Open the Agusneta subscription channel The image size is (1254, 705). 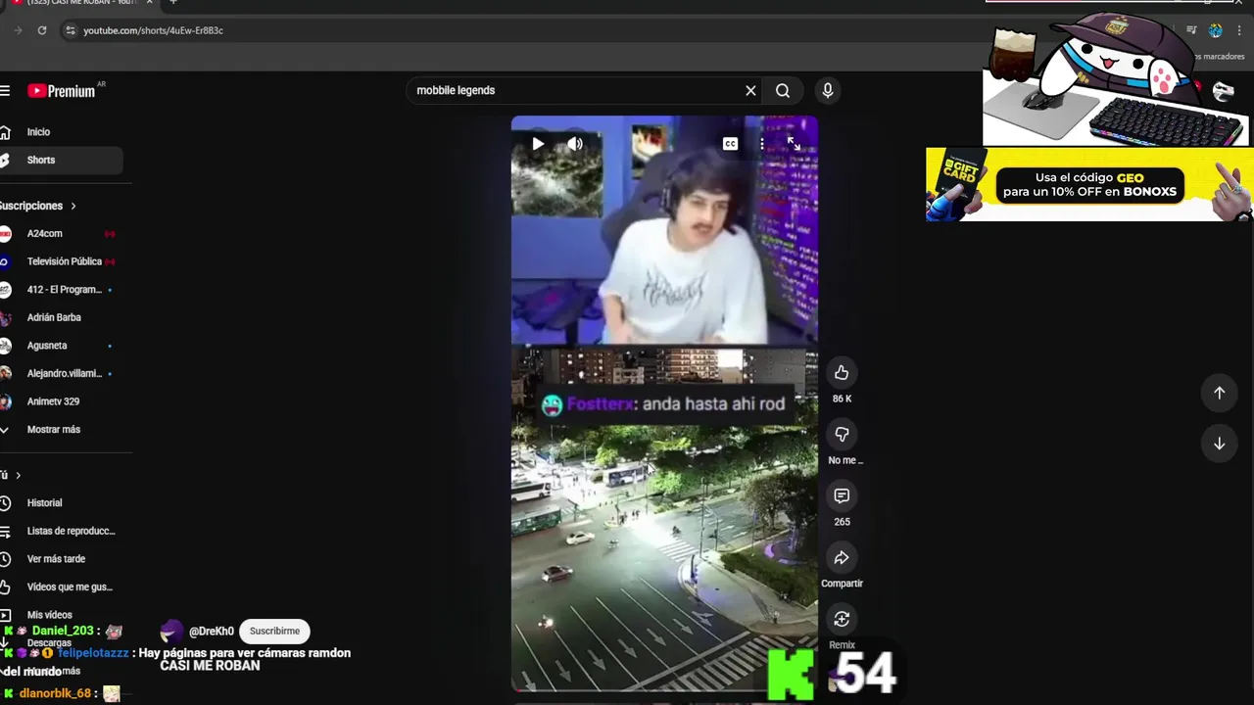(47, 346)
